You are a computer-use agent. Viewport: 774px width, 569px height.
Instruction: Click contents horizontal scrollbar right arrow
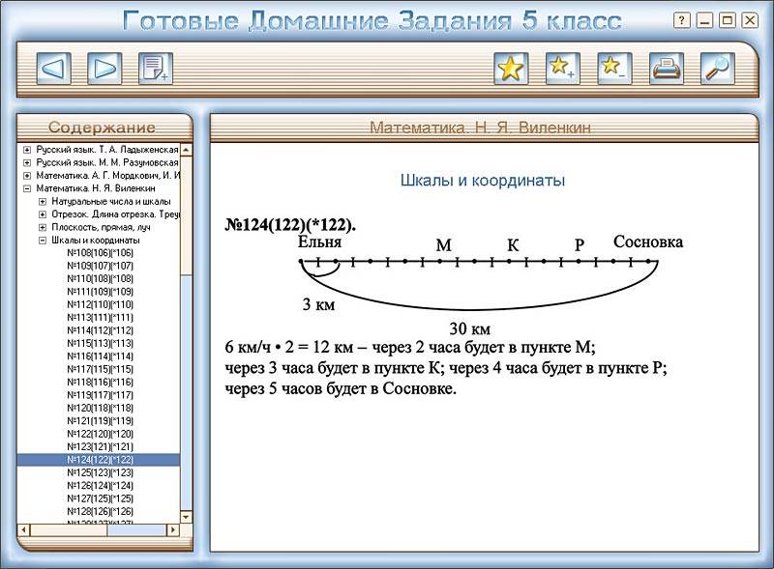click(x=173, y=530)
